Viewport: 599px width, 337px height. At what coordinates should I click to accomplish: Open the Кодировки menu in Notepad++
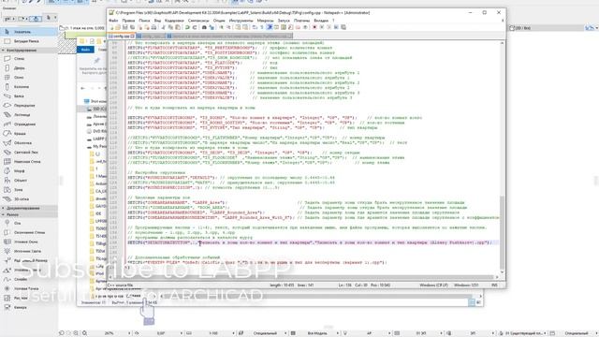174,21
